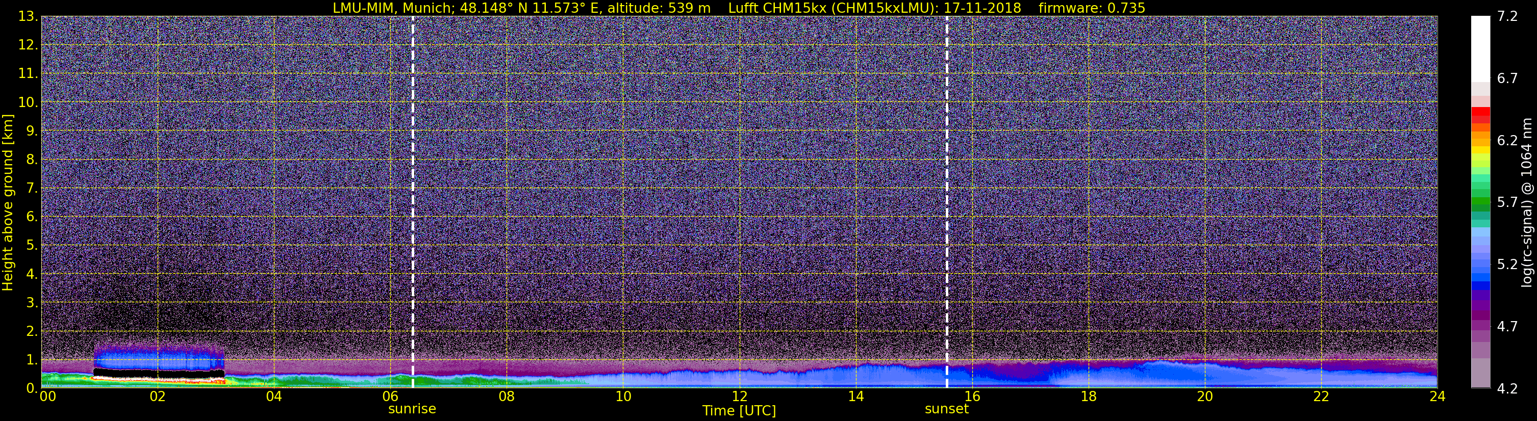The width and height of the screenshot is (1537, 421).
Task: Click the x-axis tick label '00'
Action: 48,397
